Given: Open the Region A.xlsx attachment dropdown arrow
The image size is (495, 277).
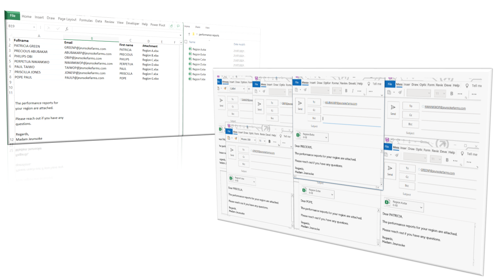Looking at the screenshot, I should [422, 208].
